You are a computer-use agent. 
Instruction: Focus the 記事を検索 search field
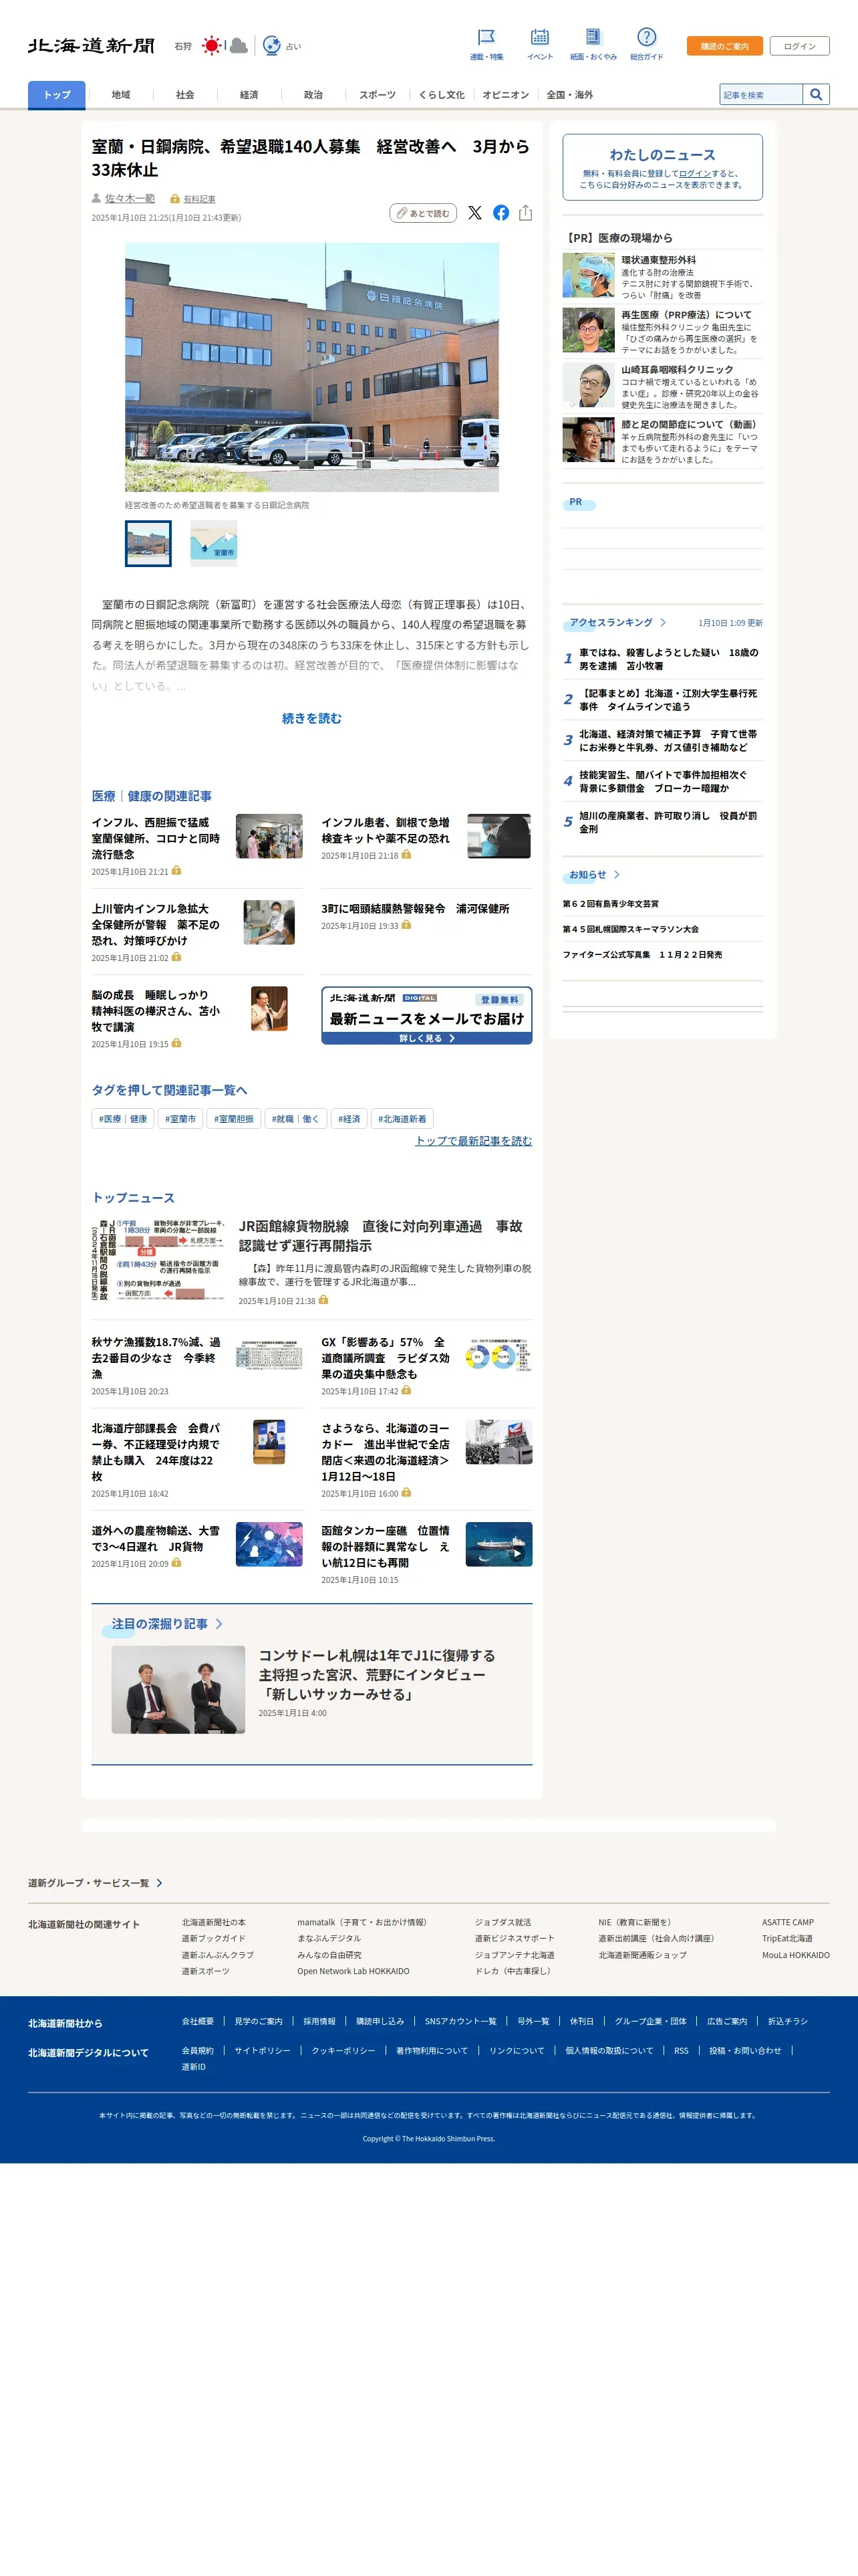tap(761, 95)
